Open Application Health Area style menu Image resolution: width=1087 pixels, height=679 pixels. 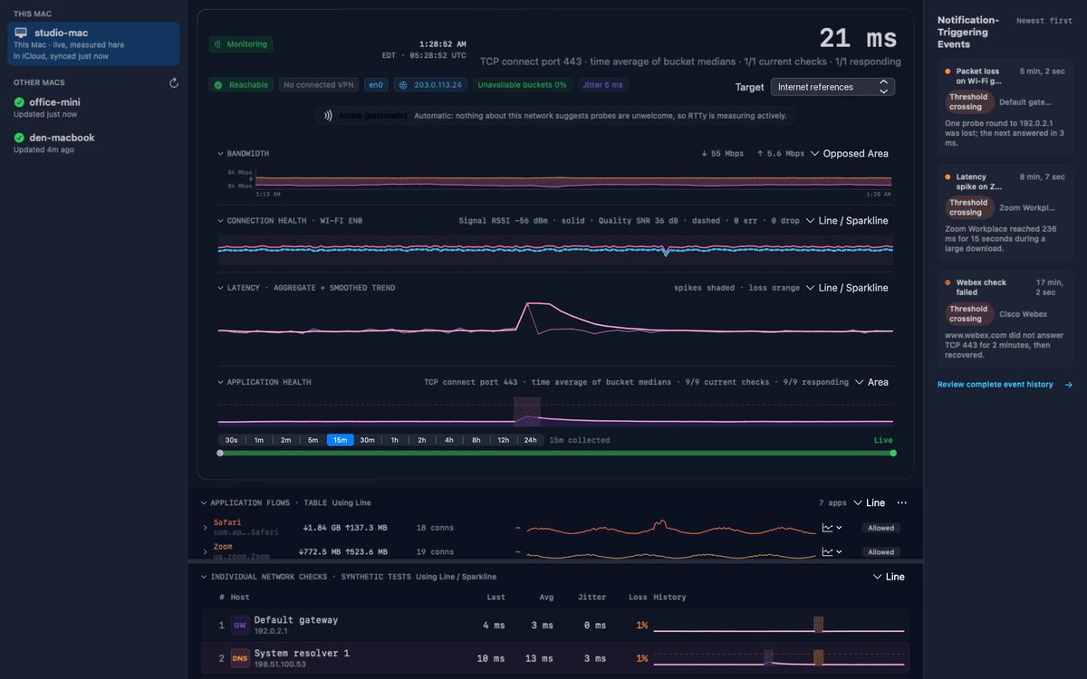coord(871,382)
